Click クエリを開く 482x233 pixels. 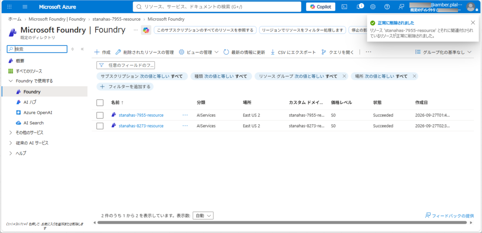point(337,52)
